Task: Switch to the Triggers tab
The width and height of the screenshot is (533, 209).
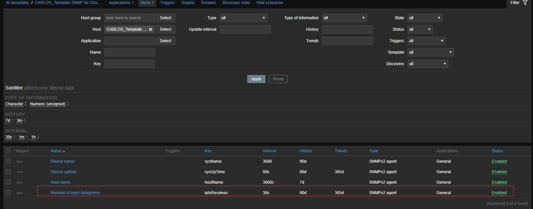Action: 168,3
